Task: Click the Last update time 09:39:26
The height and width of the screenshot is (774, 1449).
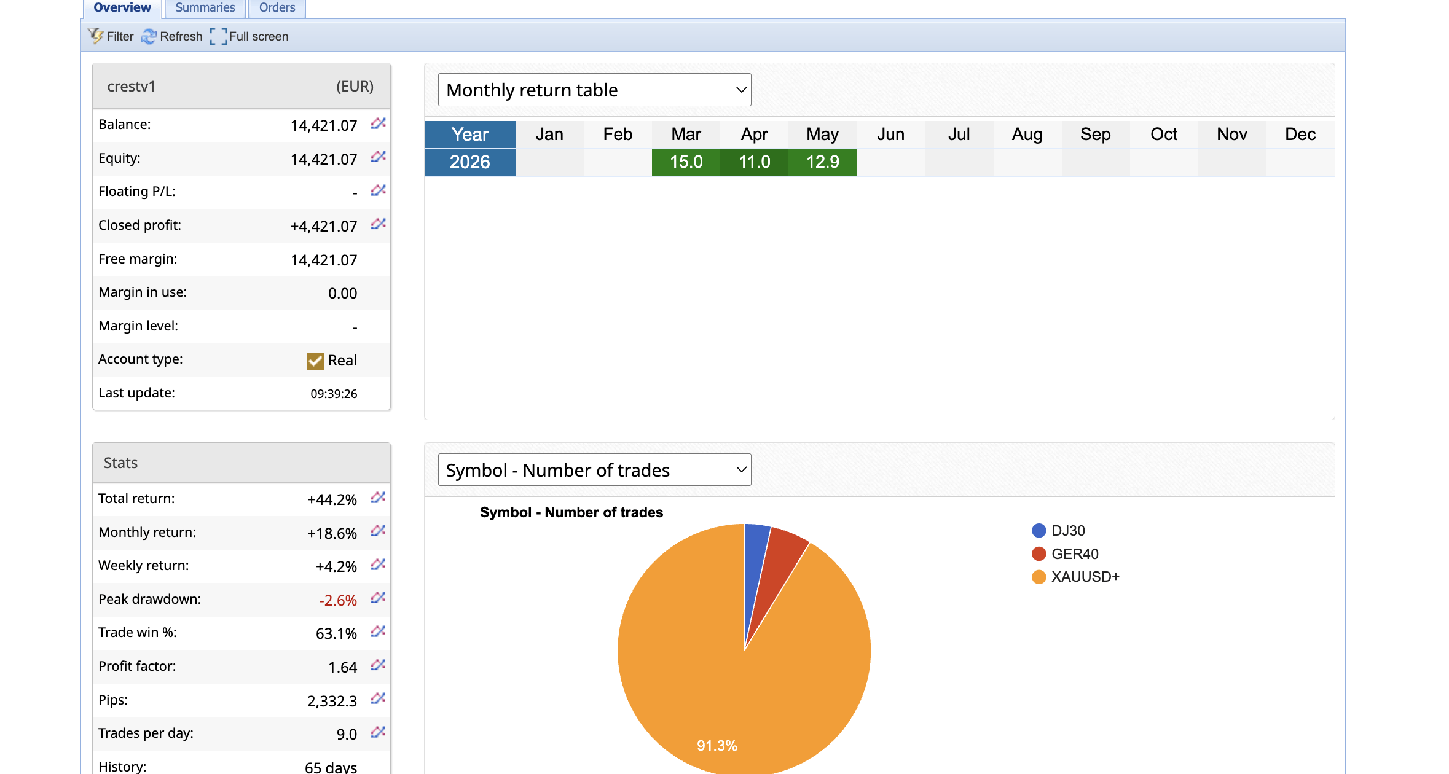Action: (x=334, y=394)
